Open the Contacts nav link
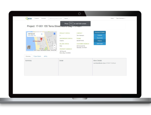 pos(43,18)
